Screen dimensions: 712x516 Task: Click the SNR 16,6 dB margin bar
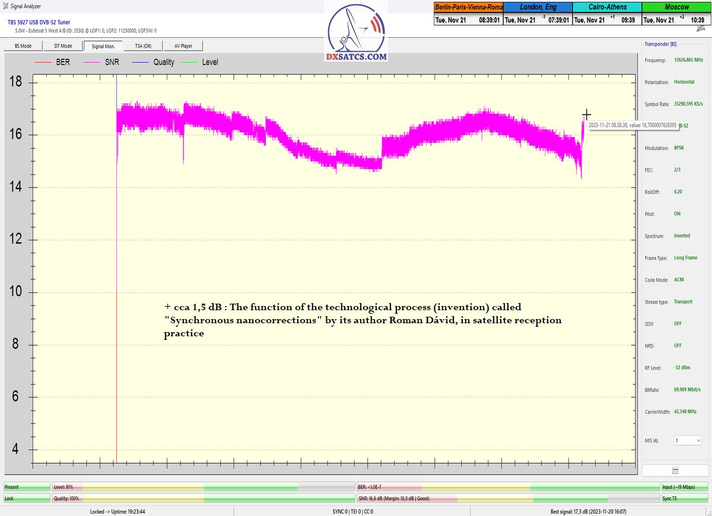[507, 499]
